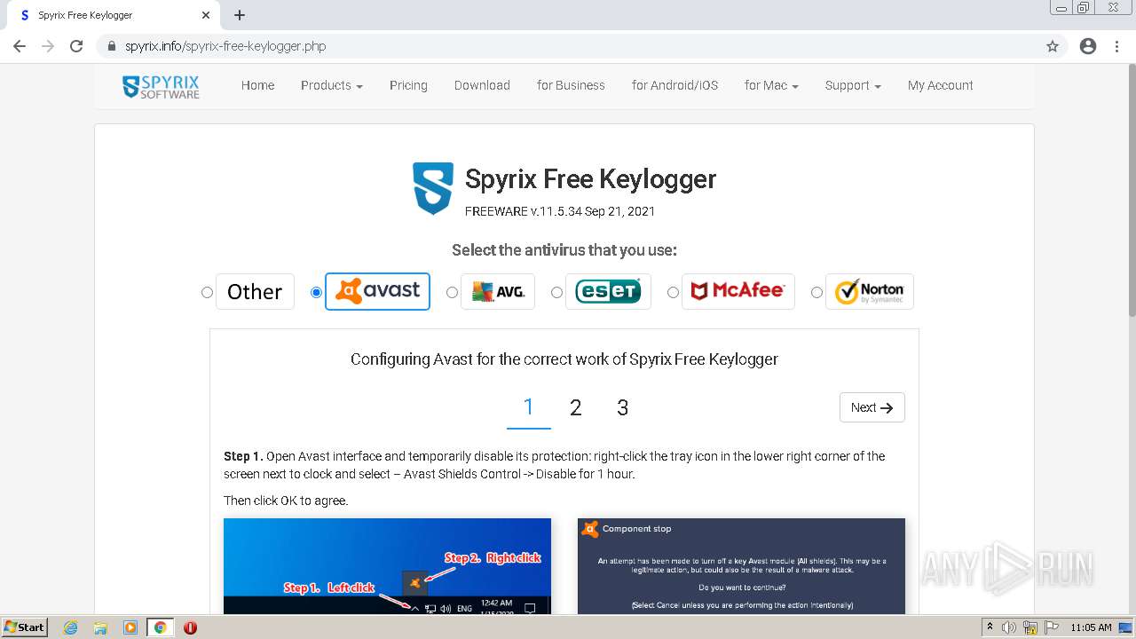The height and width of the screenshot is (639, 1136).
Task: Close the Spyrix Free Keylogger tab
Action: 206,15
